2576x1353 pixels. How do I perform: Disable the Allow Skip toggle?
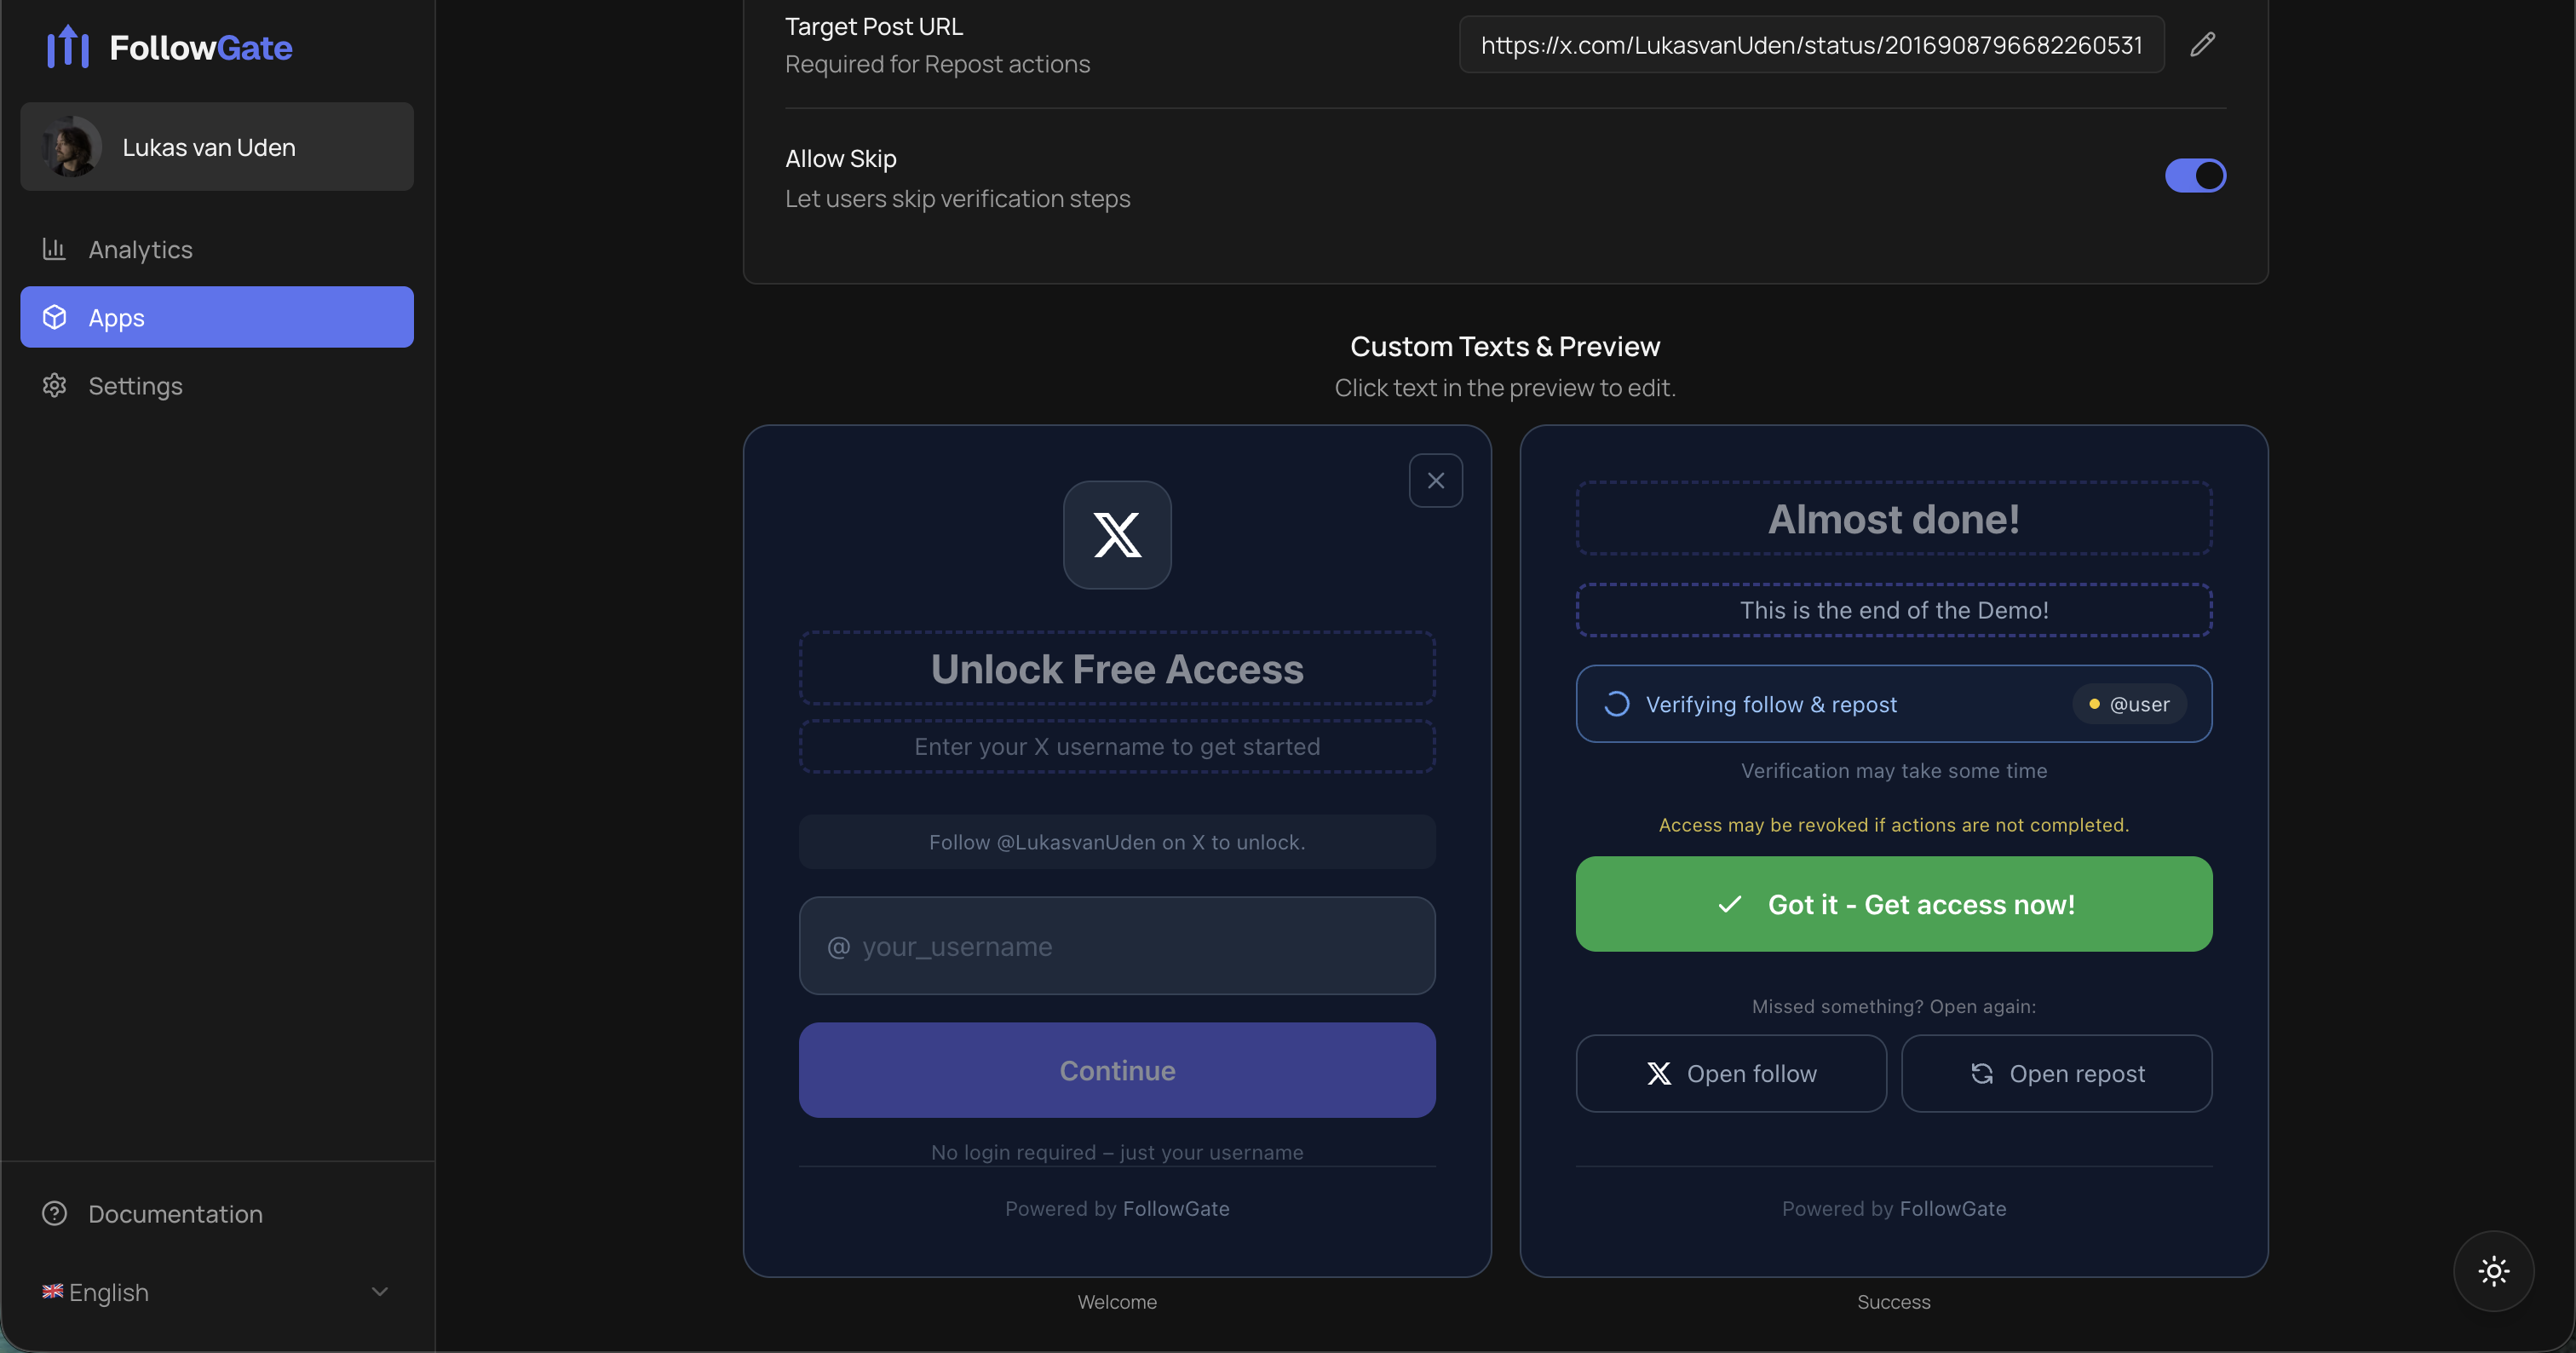click(x=2195, y=175)
